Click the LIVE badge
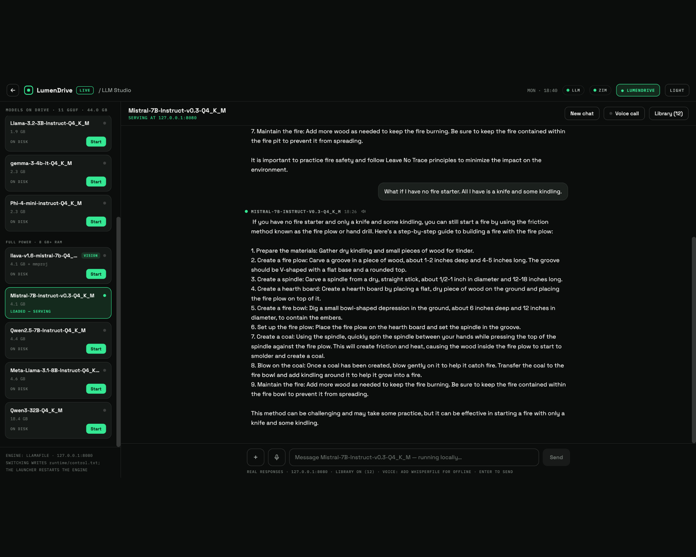 tap(85, 90)
